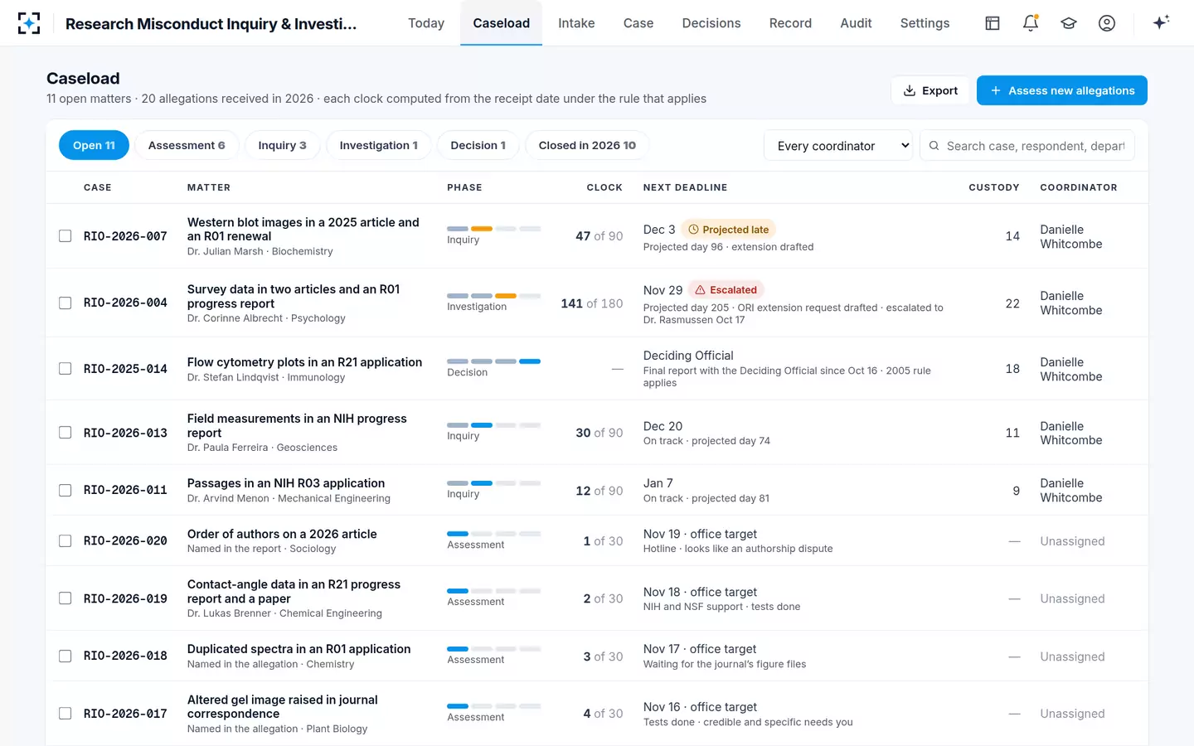This screenshot has height=746, width=1194.
Task: Mark checkbox for RIO-2026-011
Action: (x=65, y=491)
